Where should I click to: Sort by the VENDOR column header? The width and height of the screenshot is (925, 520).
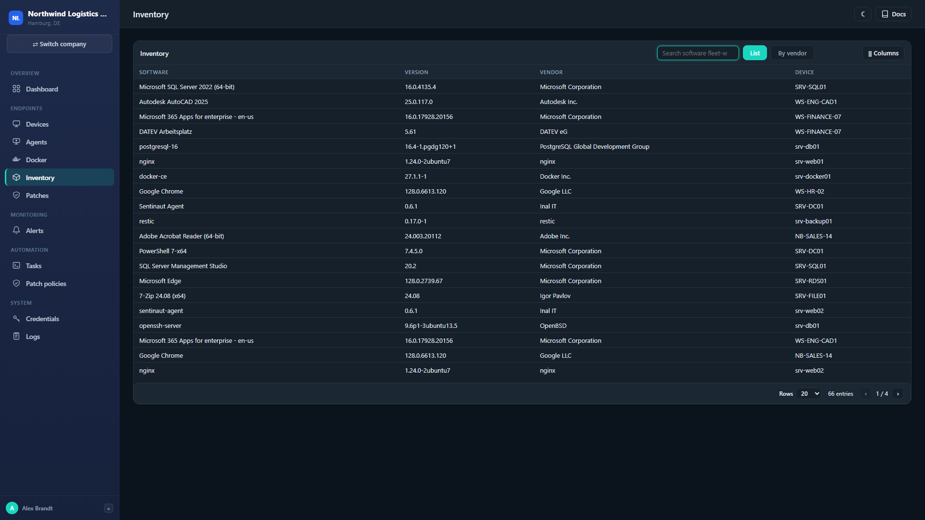(x=551, y=72)
